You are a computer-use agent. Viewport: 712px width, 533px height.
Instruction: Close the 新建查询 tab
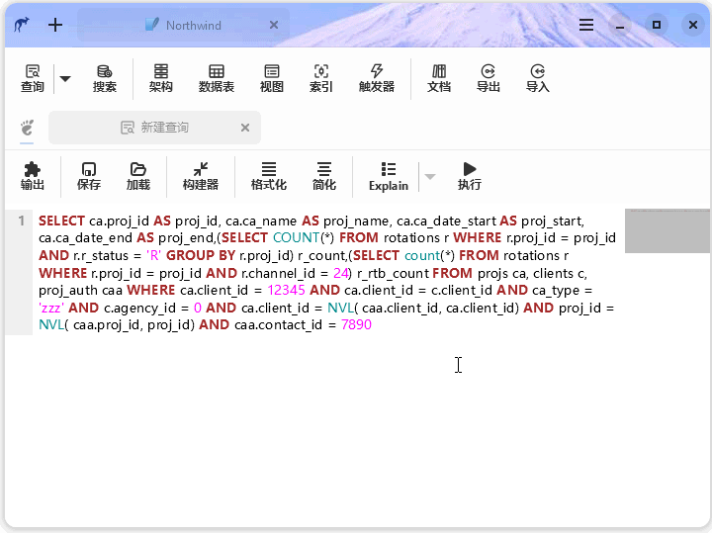(245, 128)
